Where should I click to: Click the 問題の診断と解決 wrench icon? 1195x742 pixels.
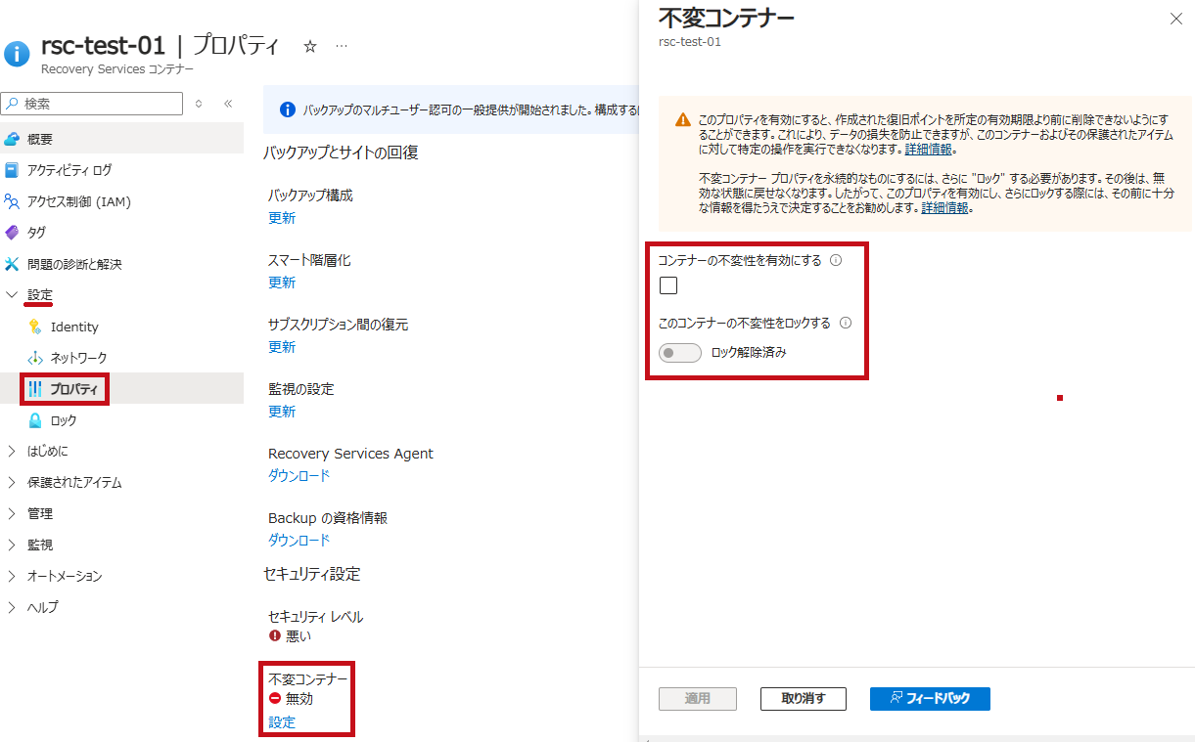pos(12,264)
